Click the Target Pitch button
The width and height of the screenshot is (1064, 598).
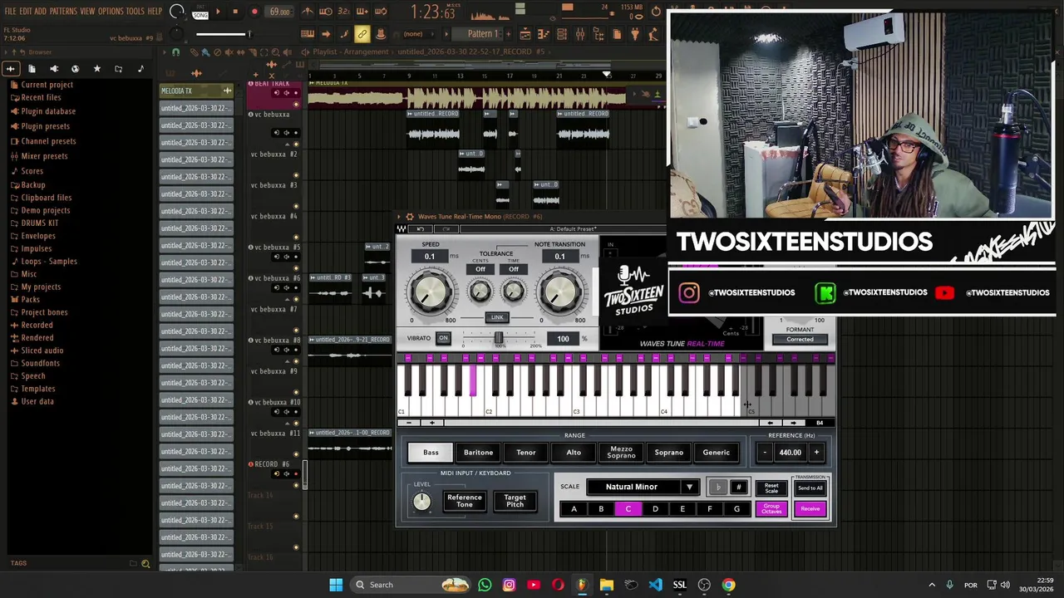515,501
